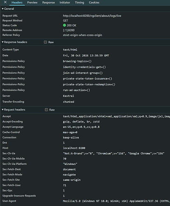Click the Dnt header name
170x206 pixels.
coord(5,143)
